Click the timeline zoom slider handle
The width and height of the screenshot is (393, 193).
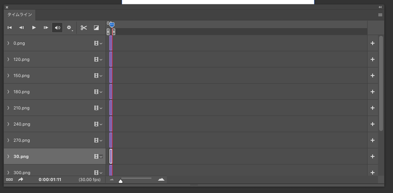(x=121, y=181)
